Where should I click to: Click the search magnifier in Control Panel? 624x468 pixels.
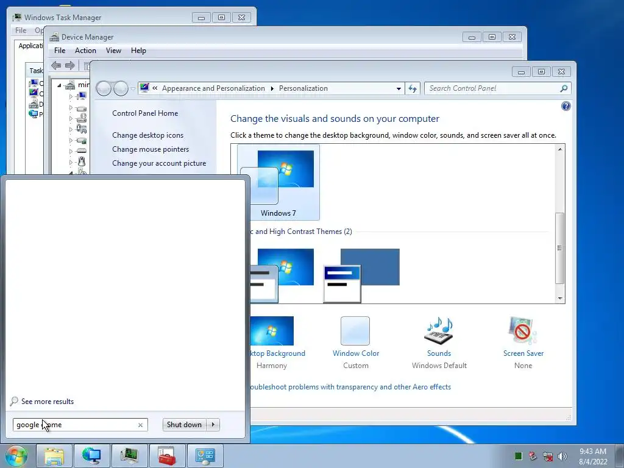click(x=564, y=88)
